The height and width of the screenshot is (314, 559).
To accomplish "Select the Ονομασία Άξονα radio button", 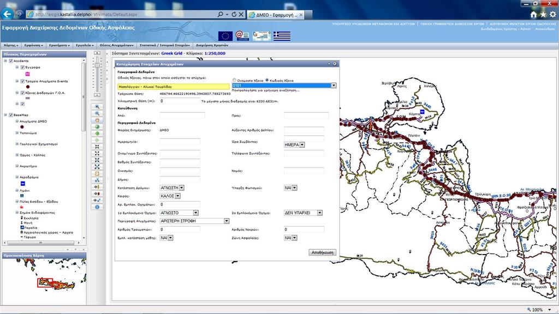I will click(x=234, y=80).
